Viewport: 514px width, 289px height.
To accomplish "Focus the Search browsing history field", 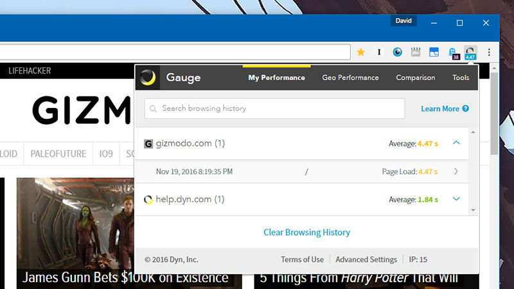I will coord(274,109).
